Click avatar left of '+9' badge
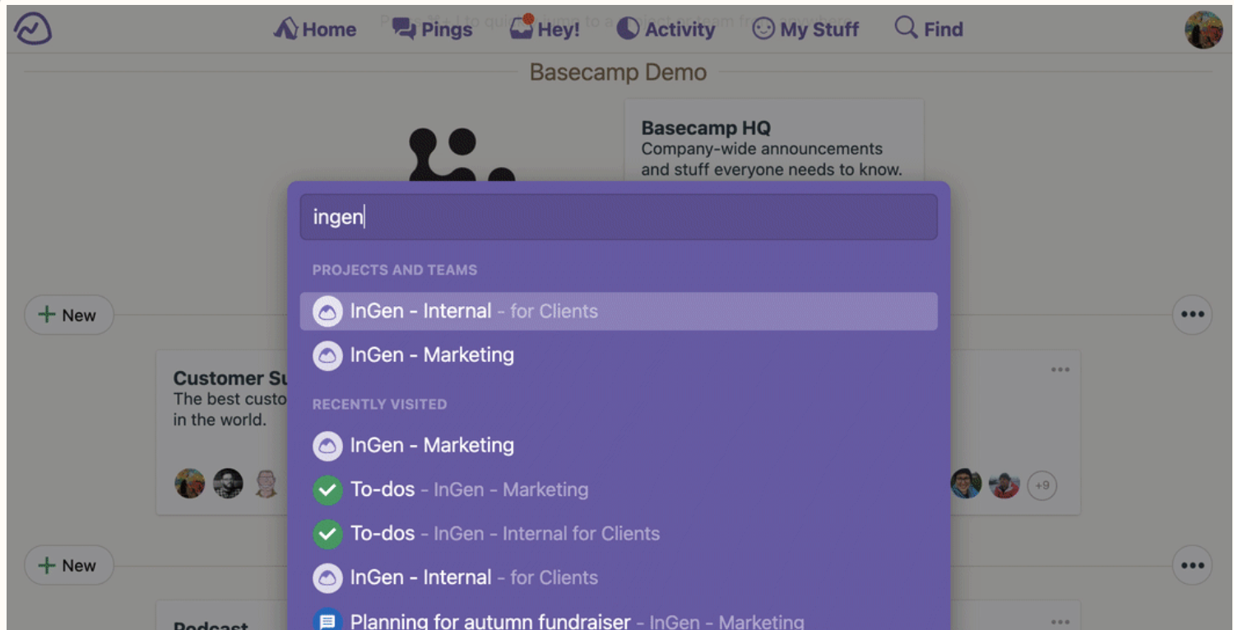Viewport: 1234px width, 630px height. click(1004, 485)
